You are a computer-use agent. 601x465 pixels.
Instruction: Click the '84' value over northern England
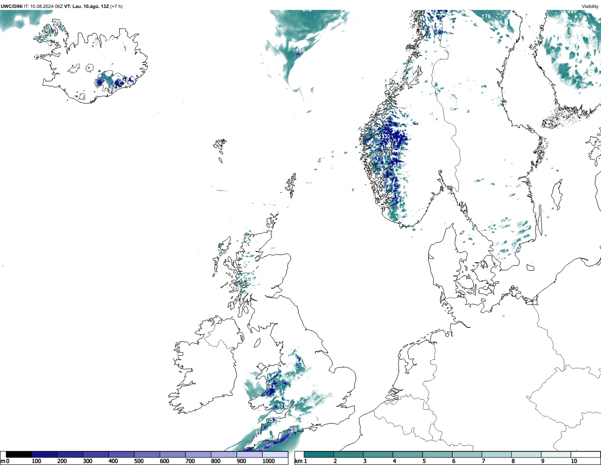[299, 360]
